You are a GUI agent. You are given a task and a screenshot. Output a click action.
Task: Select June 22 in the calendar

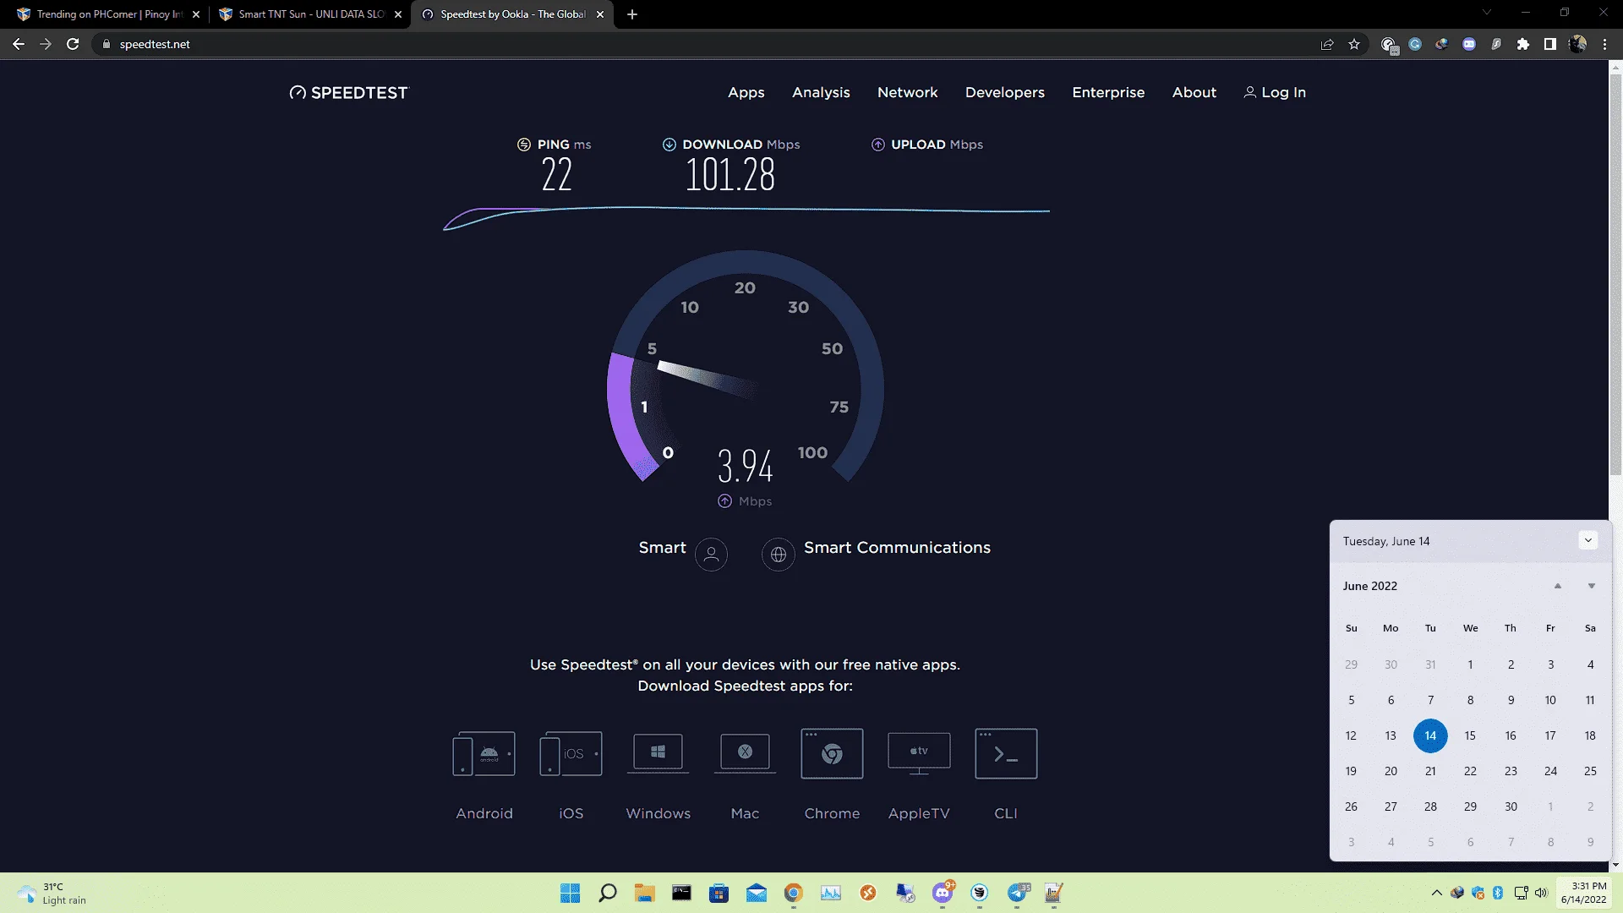tap(1470, 771)
